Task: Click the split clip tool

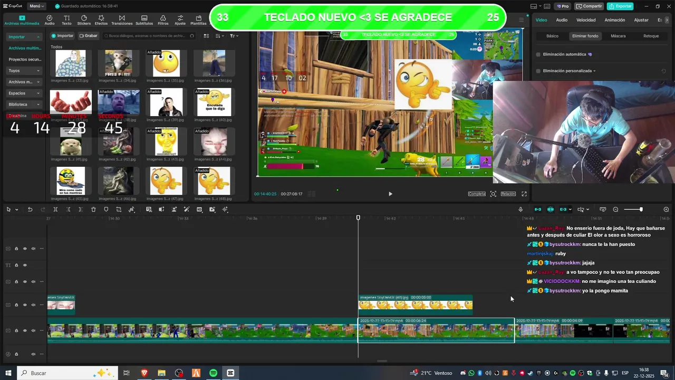Action: 55,210
